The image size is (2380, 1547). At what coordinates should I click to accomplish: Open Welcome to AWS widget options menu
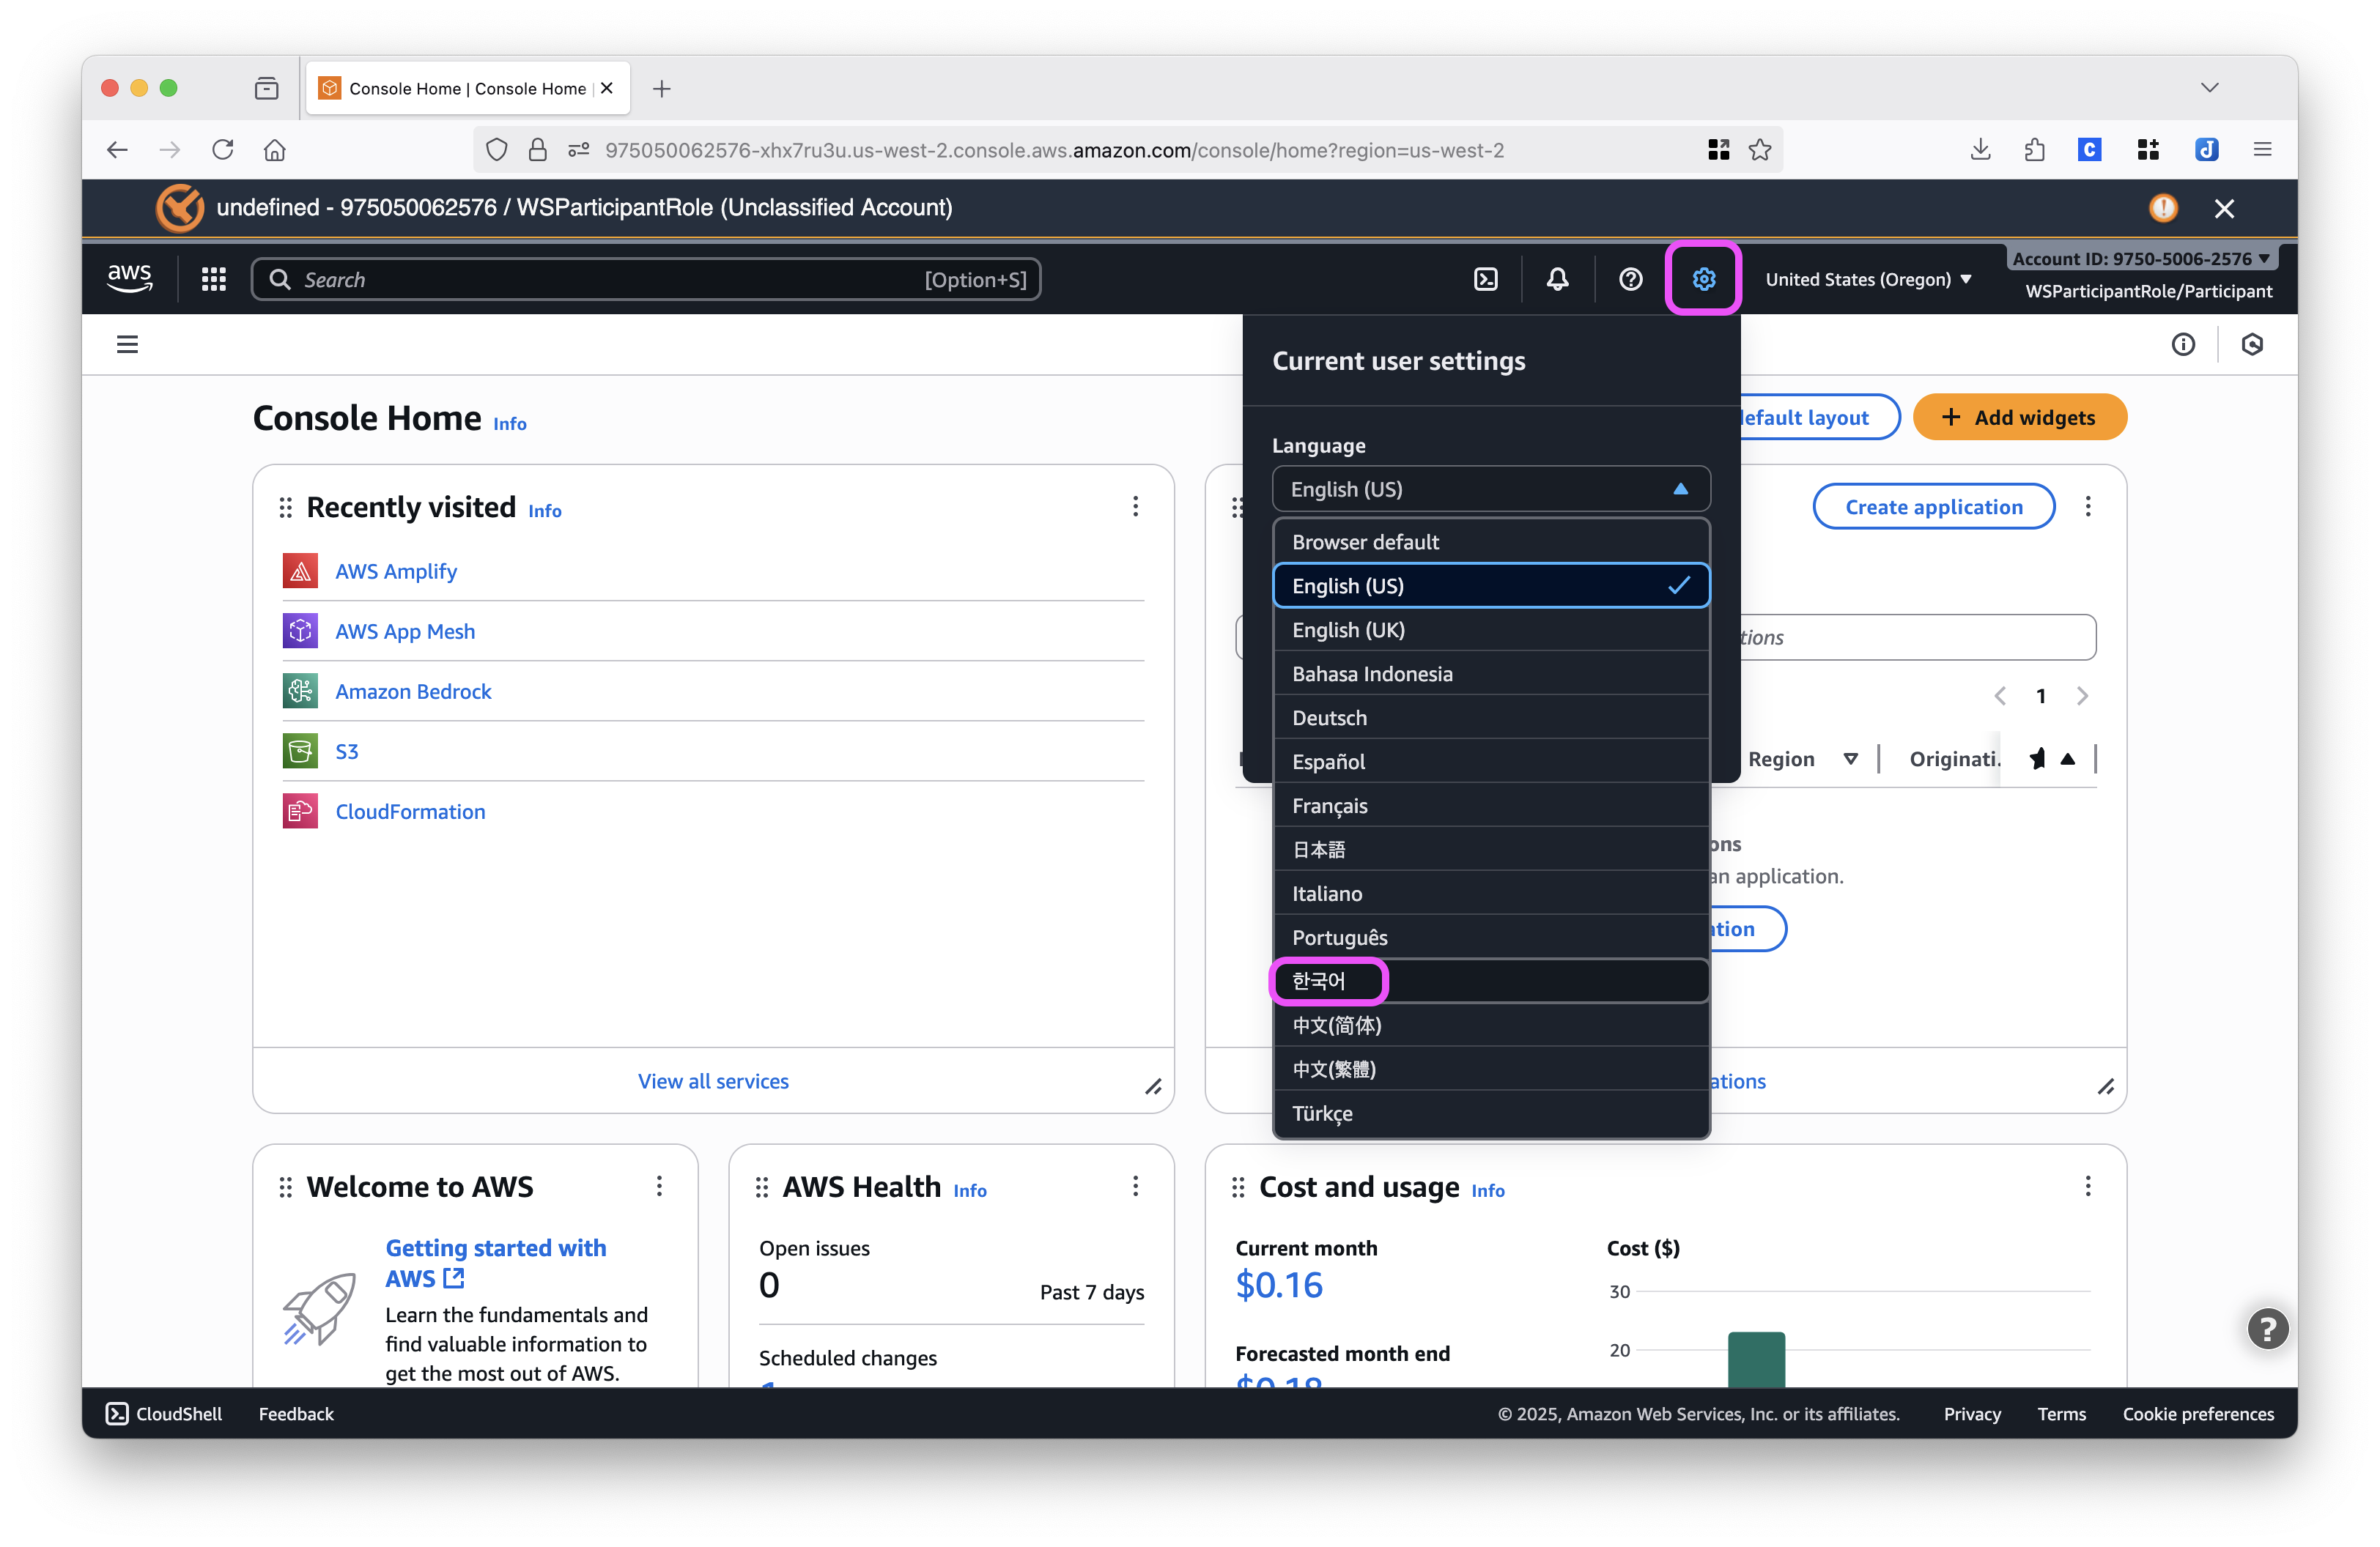point(659,1186)
